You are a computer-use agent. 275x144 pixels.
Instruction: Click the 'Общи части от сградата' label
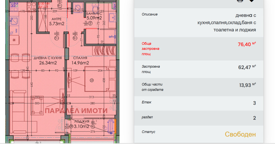point(152,87)
